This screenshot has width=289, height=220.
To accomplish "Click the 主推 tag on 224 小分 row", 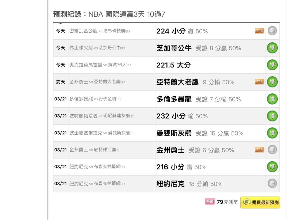I will point(259,31).
